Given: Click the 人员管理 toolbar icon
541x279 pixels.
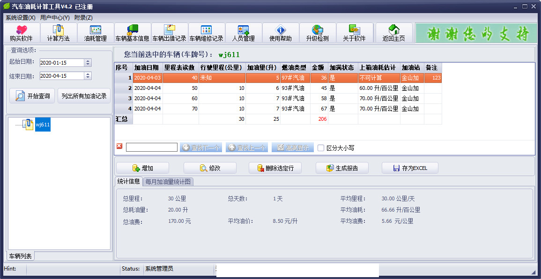Looking at the screenshot, I should 243,33.
